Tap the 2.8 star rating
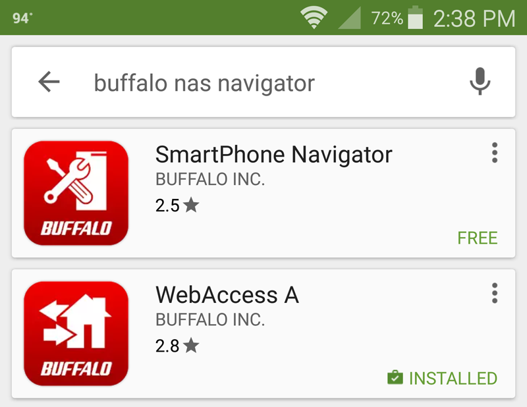 (177, 346)
